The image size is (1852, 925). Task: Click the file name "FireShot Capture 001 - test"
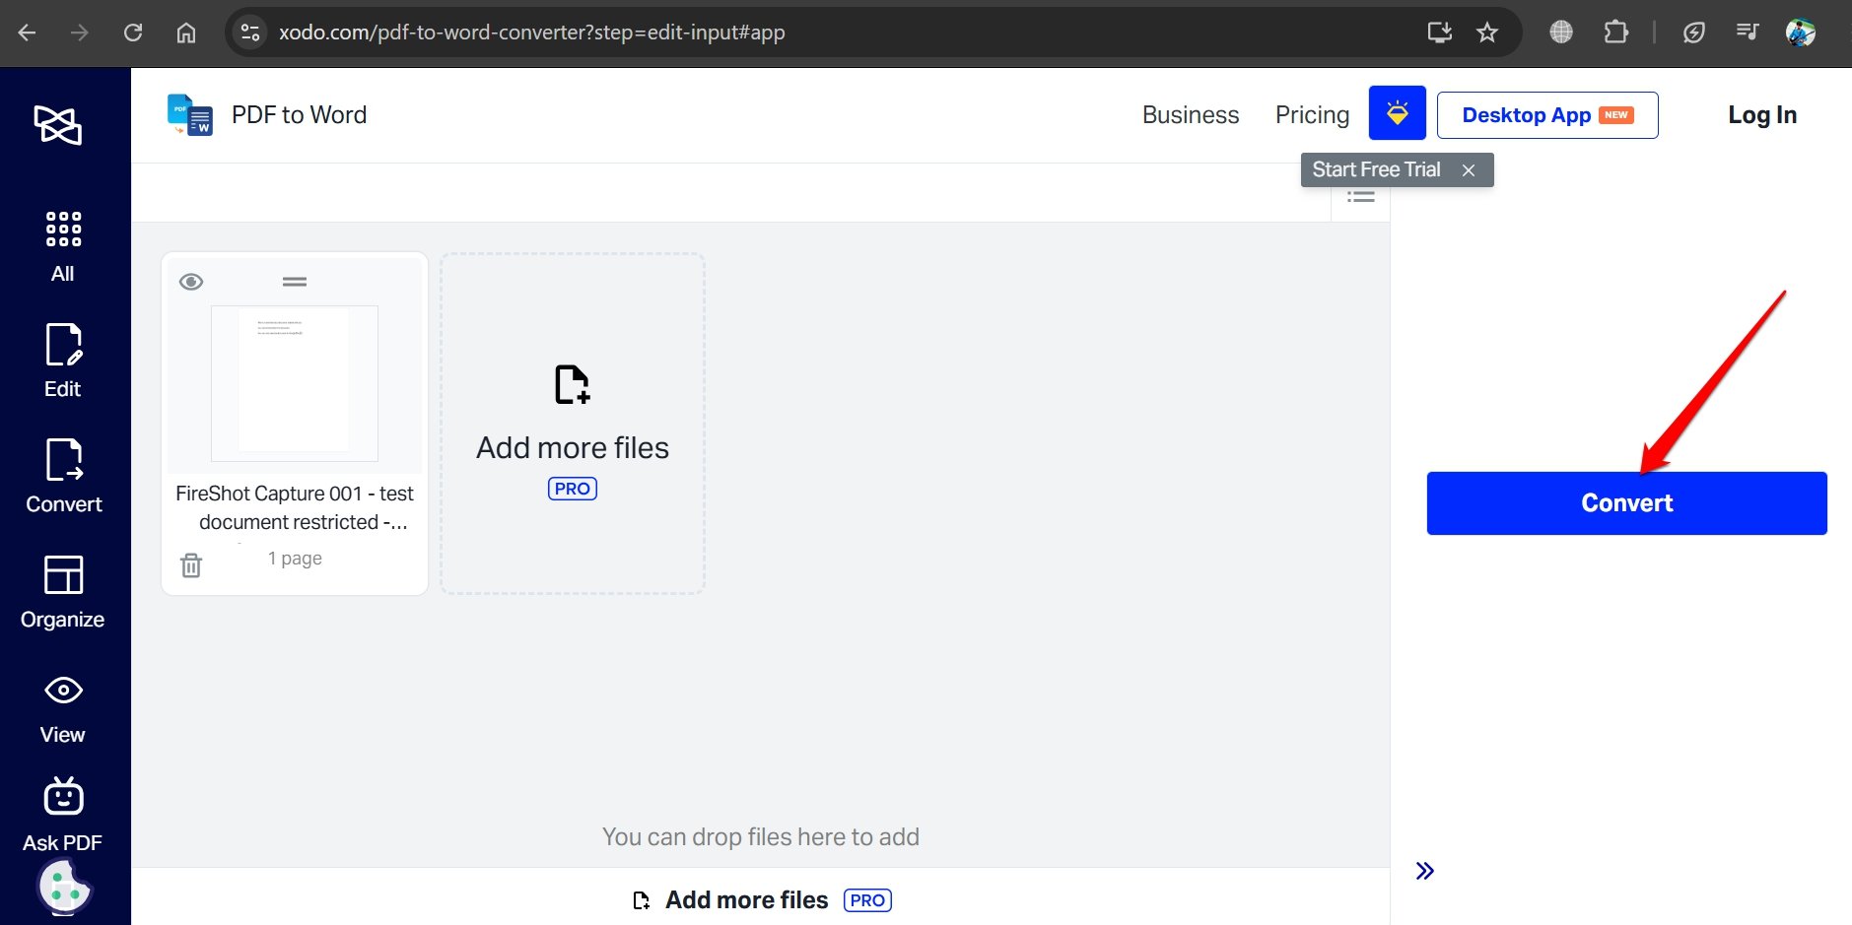[x=295, y=494]
